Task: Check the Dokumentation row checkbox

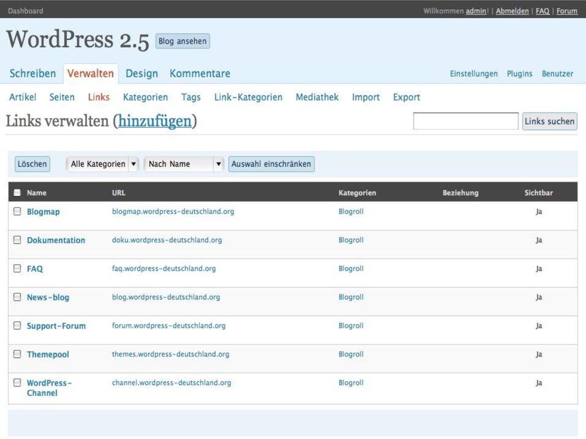Action: pyautogui.click(x=17, y=240)
